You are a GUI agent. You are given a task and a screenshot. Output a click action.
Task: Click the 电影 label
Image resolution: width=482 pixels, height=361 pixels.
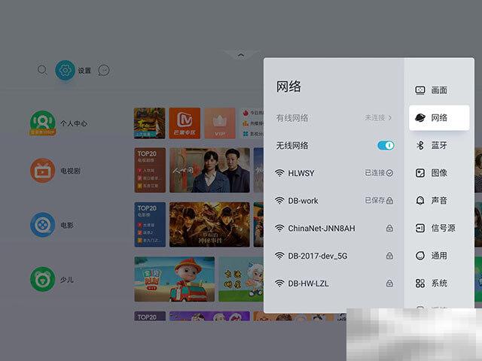[x=67, y=225]
